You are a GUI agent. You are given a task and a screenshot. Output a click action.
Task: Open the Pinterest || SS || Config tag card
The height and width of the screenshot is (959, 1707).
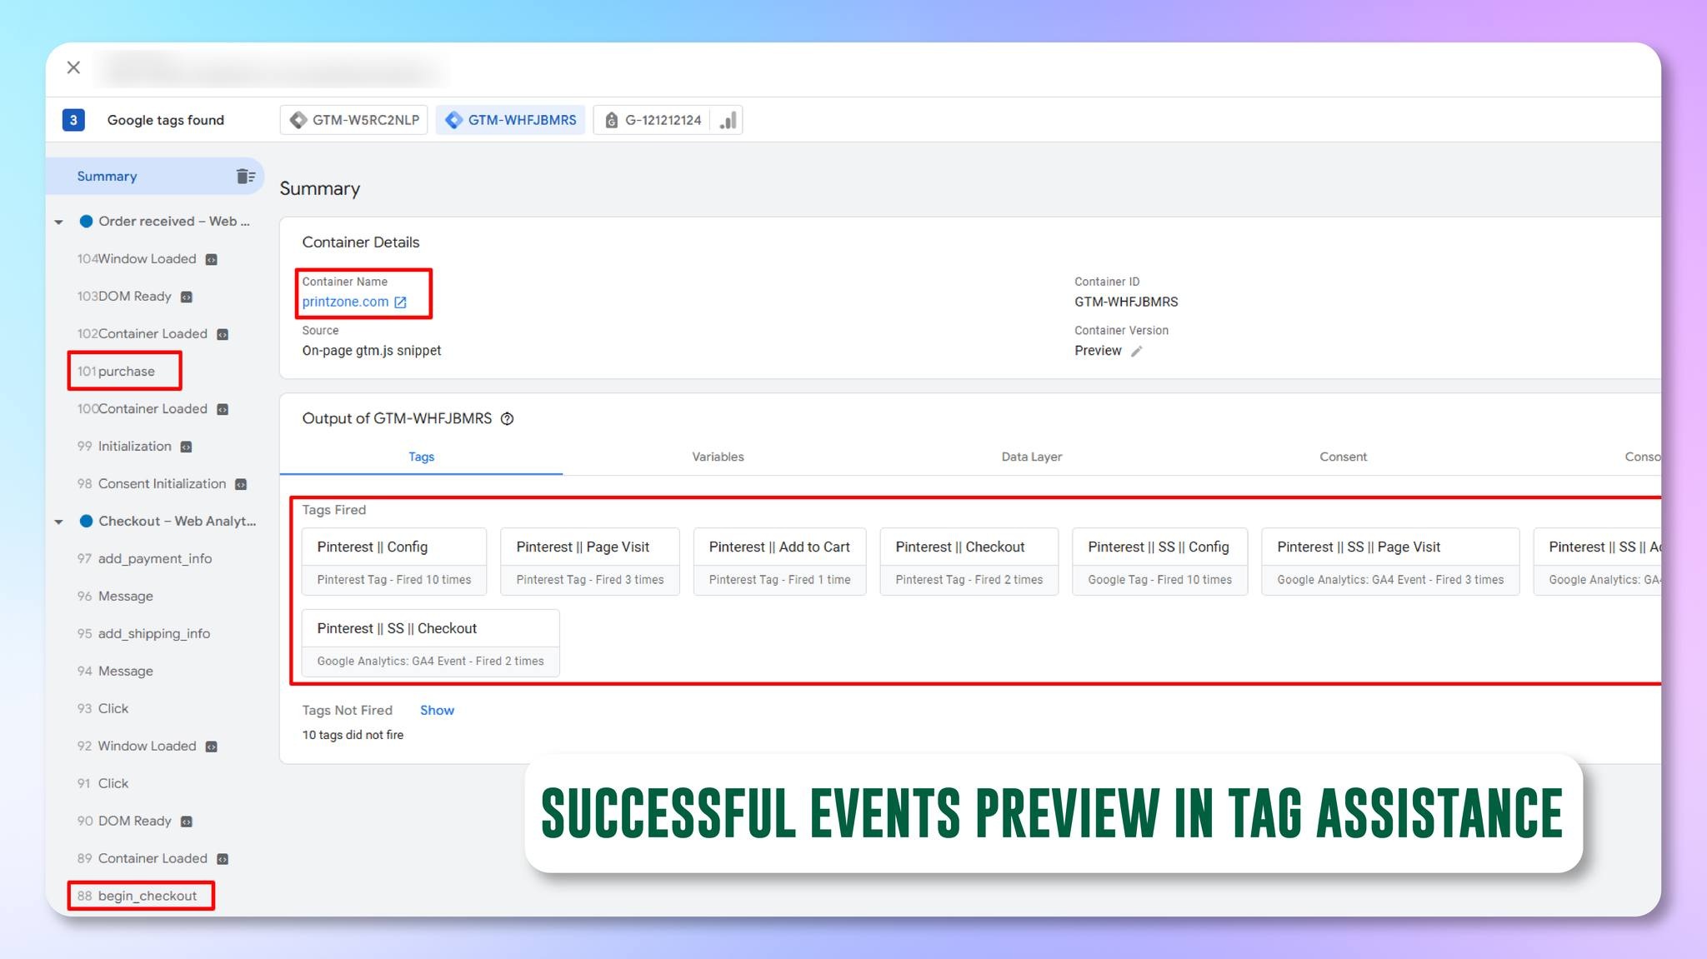[1159, 562]
